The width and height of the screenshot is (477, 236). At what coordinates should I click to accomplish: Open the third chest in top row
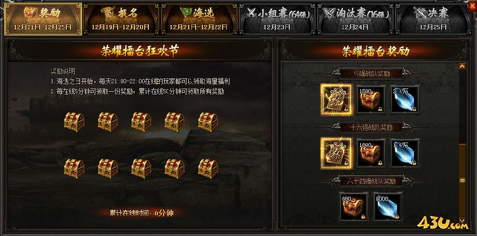click(141, 122)
